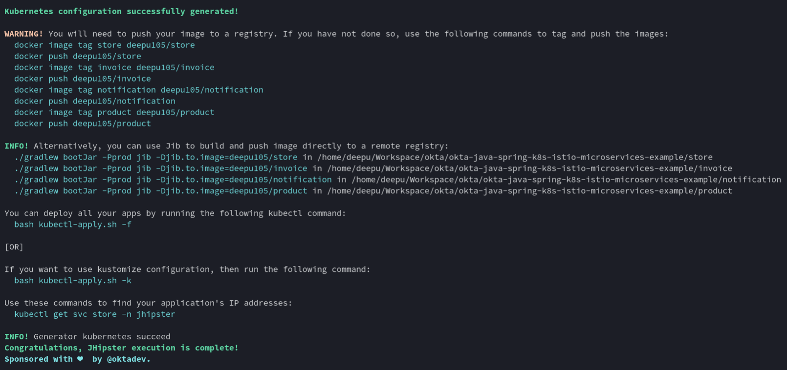Click the "docker image tag invoice" command line
The image size is (787, 370).
tap(114, 67)
